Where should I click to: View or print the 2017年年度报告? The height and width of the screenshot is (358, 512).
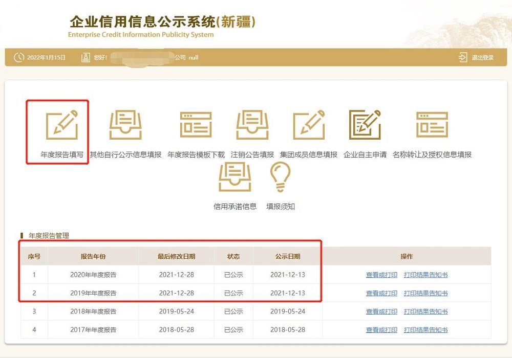[381, 330]
